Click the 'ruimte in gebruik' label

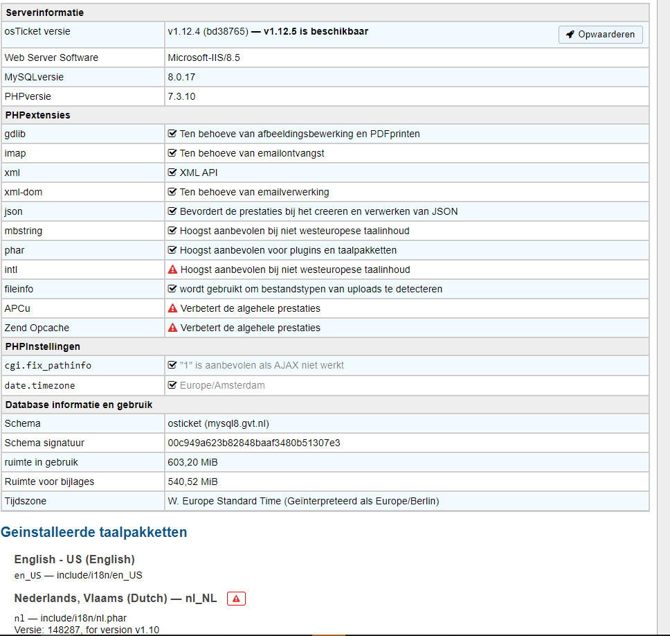42,462
